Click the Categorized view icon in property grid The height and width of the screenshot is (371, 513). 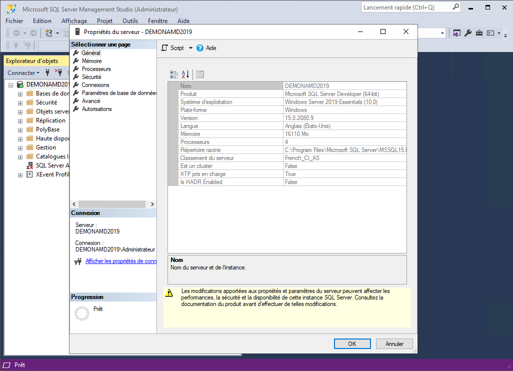click(x=174, y=74)
